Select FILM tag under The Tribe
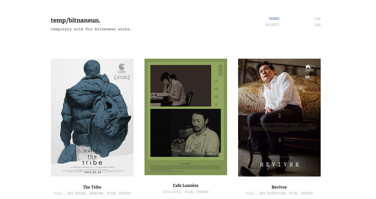Viewport: 376px width, 199px height. tap(111, 193)
